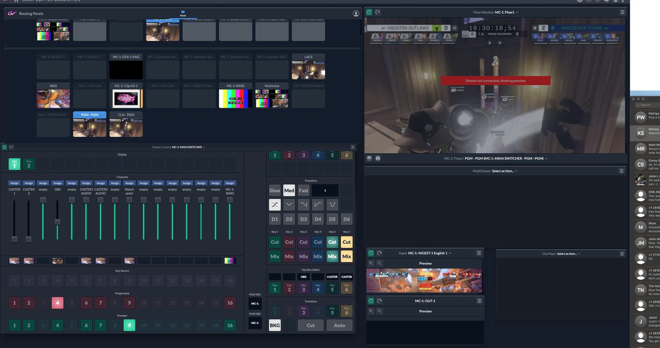This screenshot has height=348, width=660.
Task: Click Assign above the OBS channel
Action: (x=57, y=183)
